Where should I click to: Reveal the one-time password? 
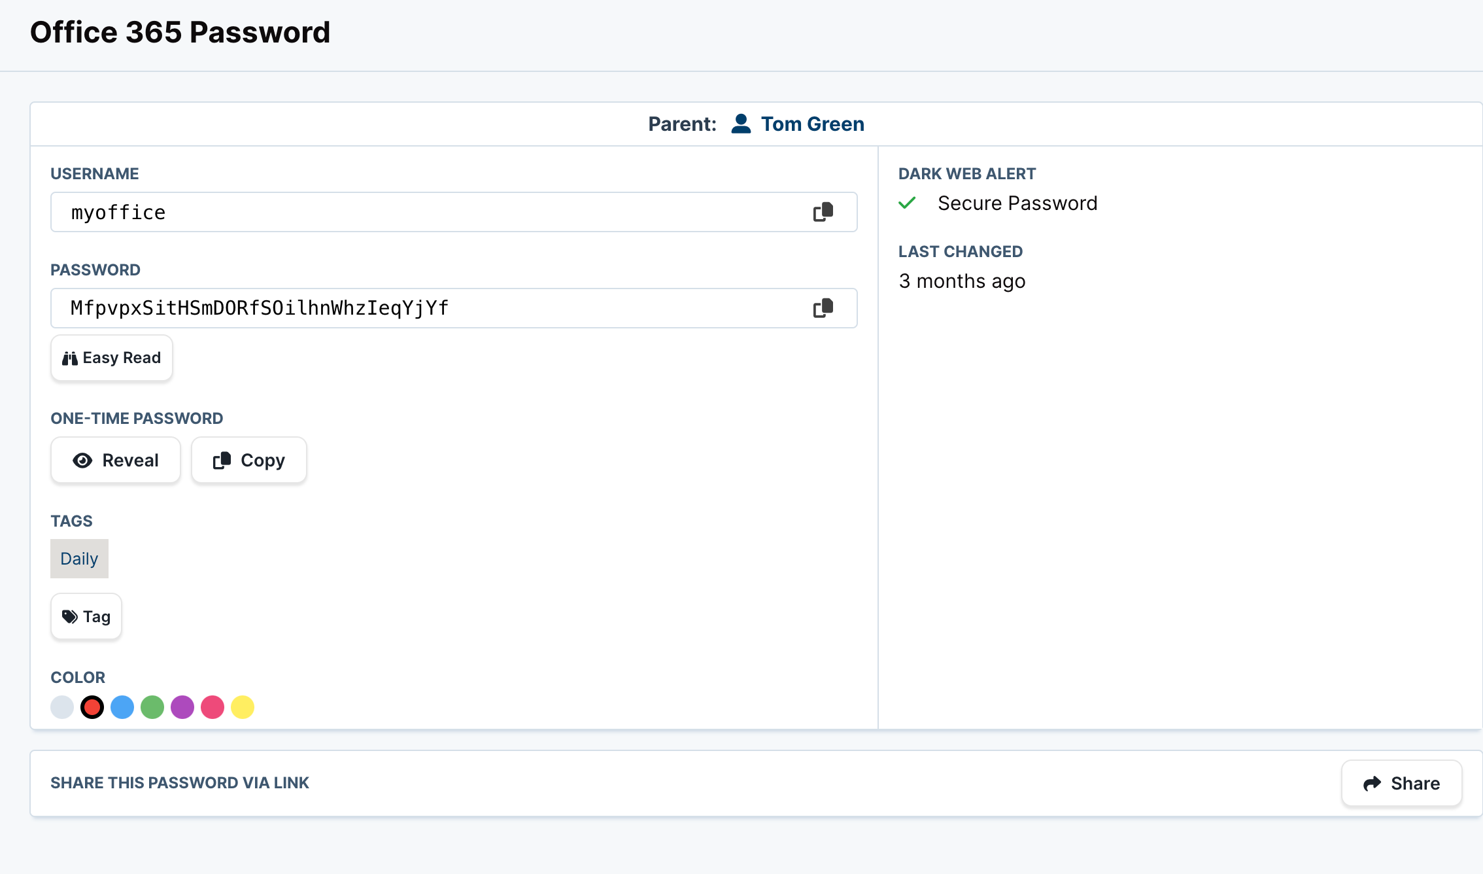[116, 461]
